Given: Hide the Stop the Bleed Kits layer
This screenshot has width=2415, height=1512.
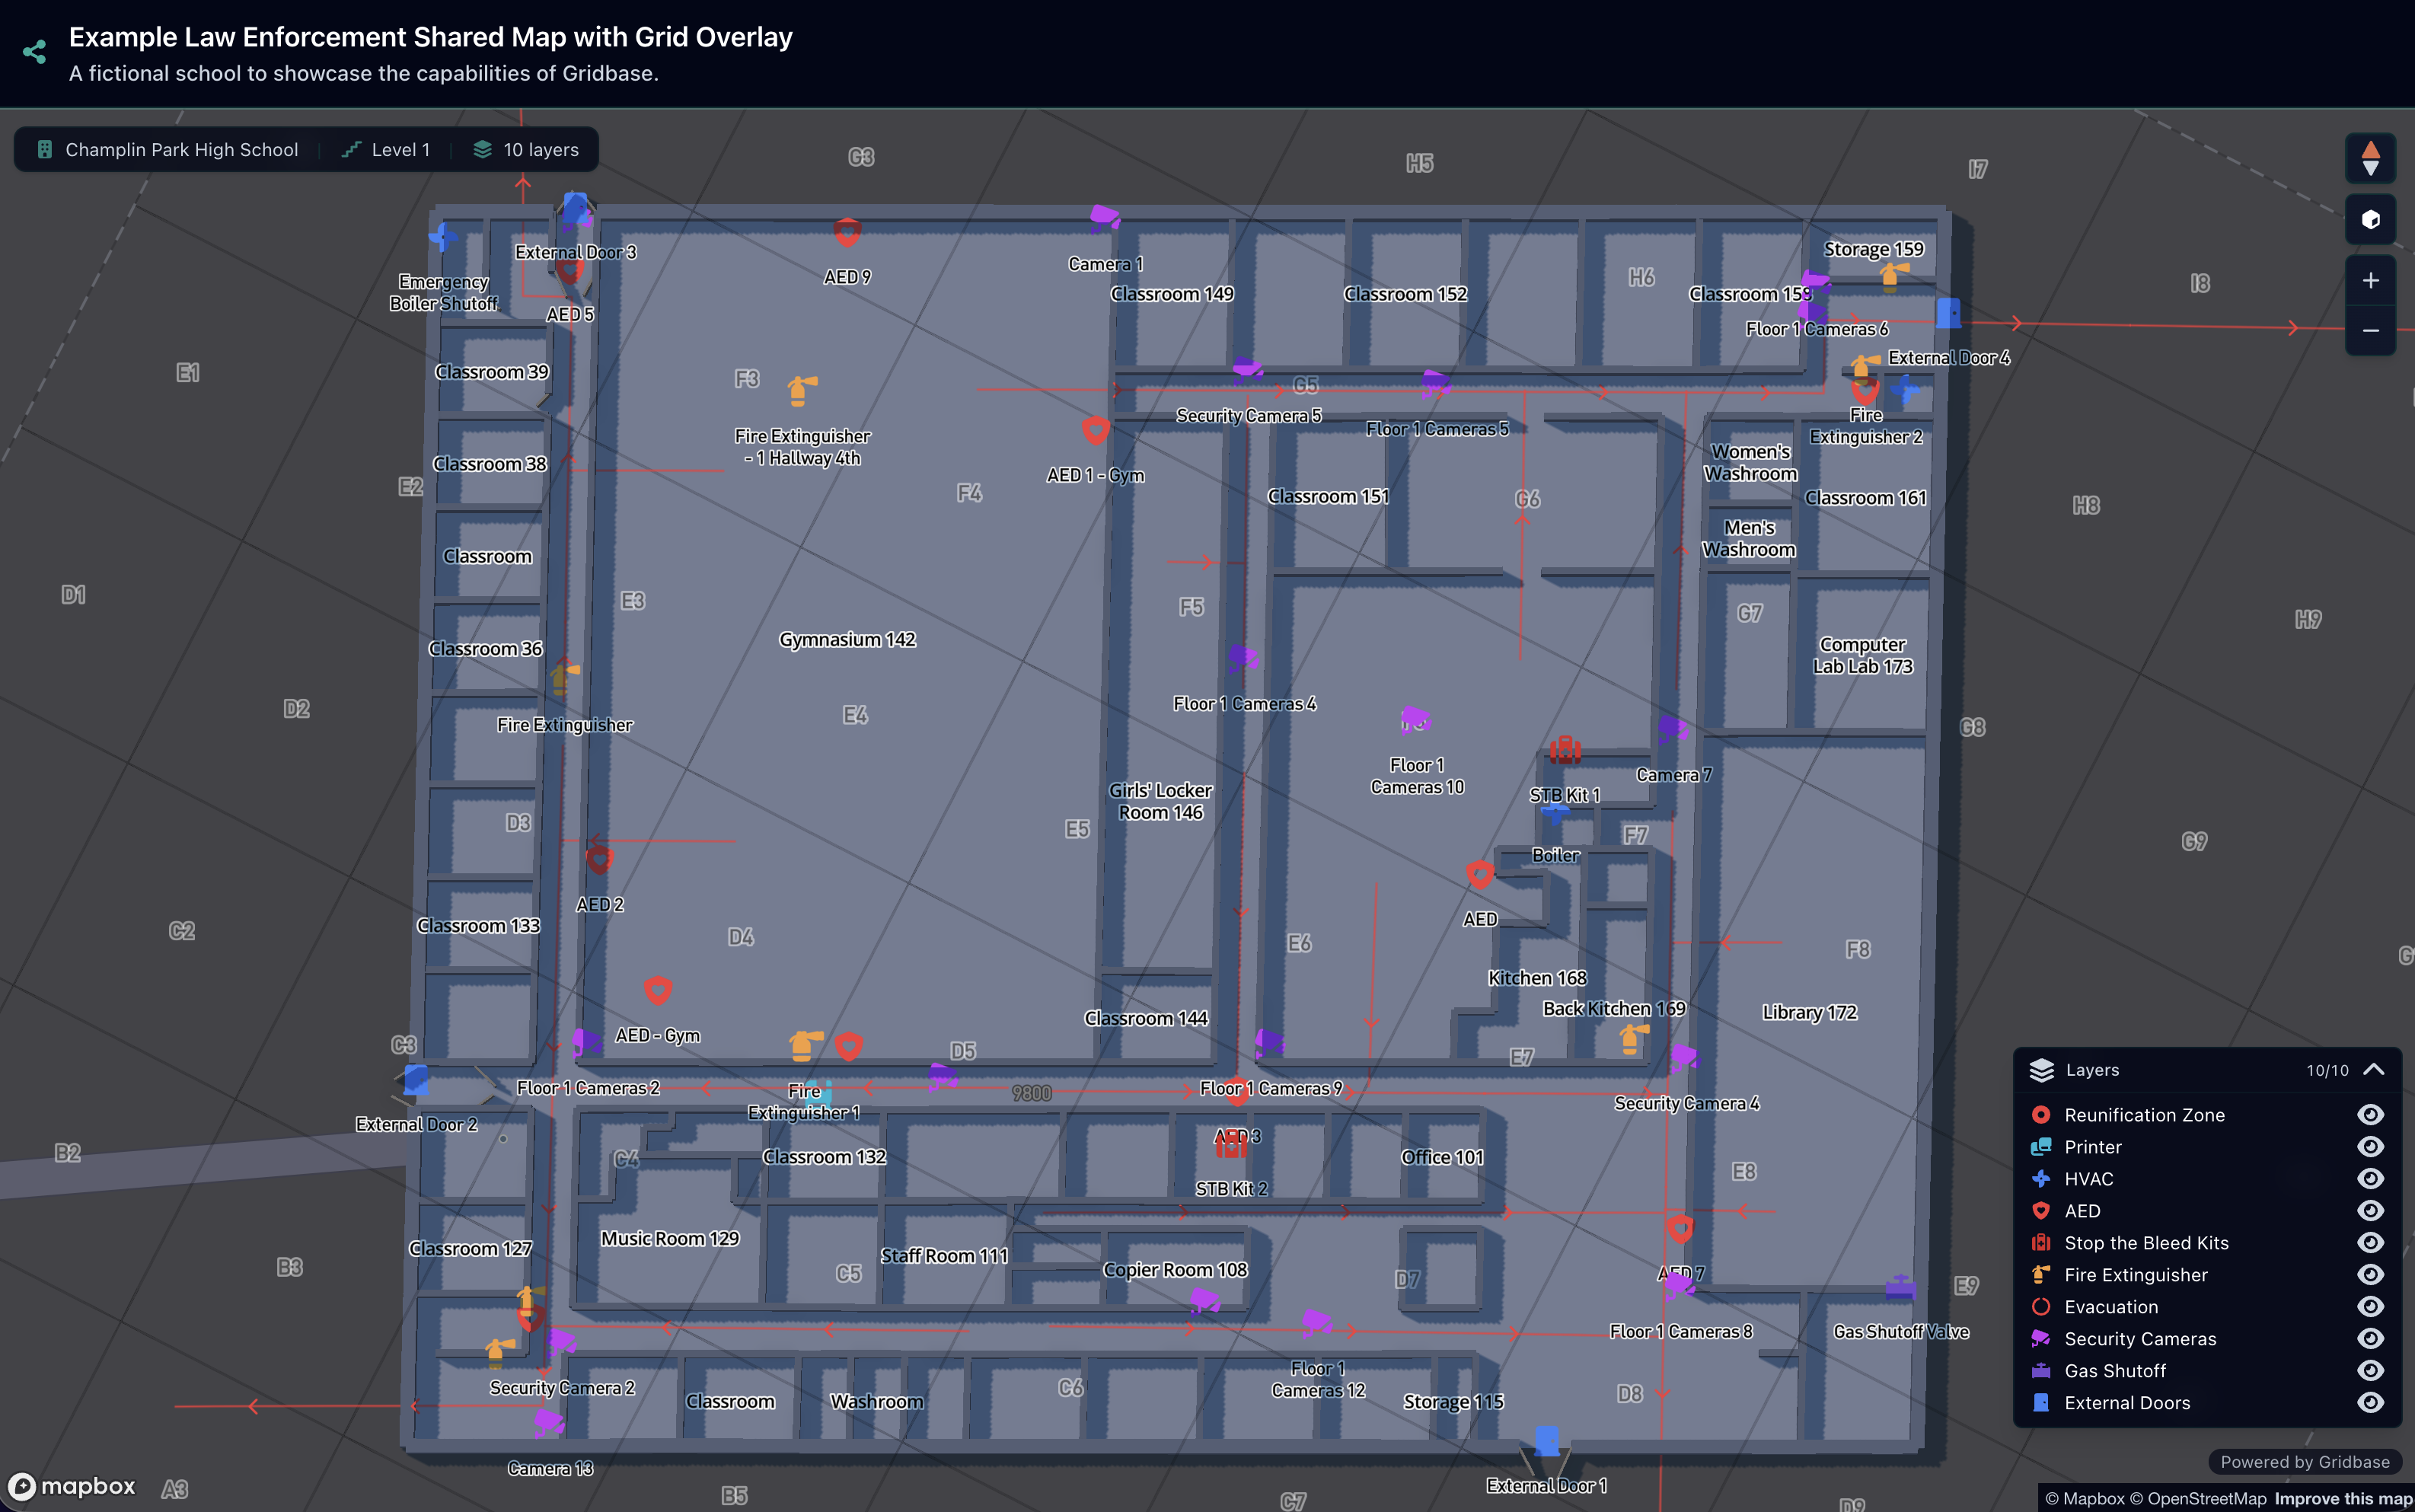Looking at the screenshot, I should (x=2370, y=1242).
